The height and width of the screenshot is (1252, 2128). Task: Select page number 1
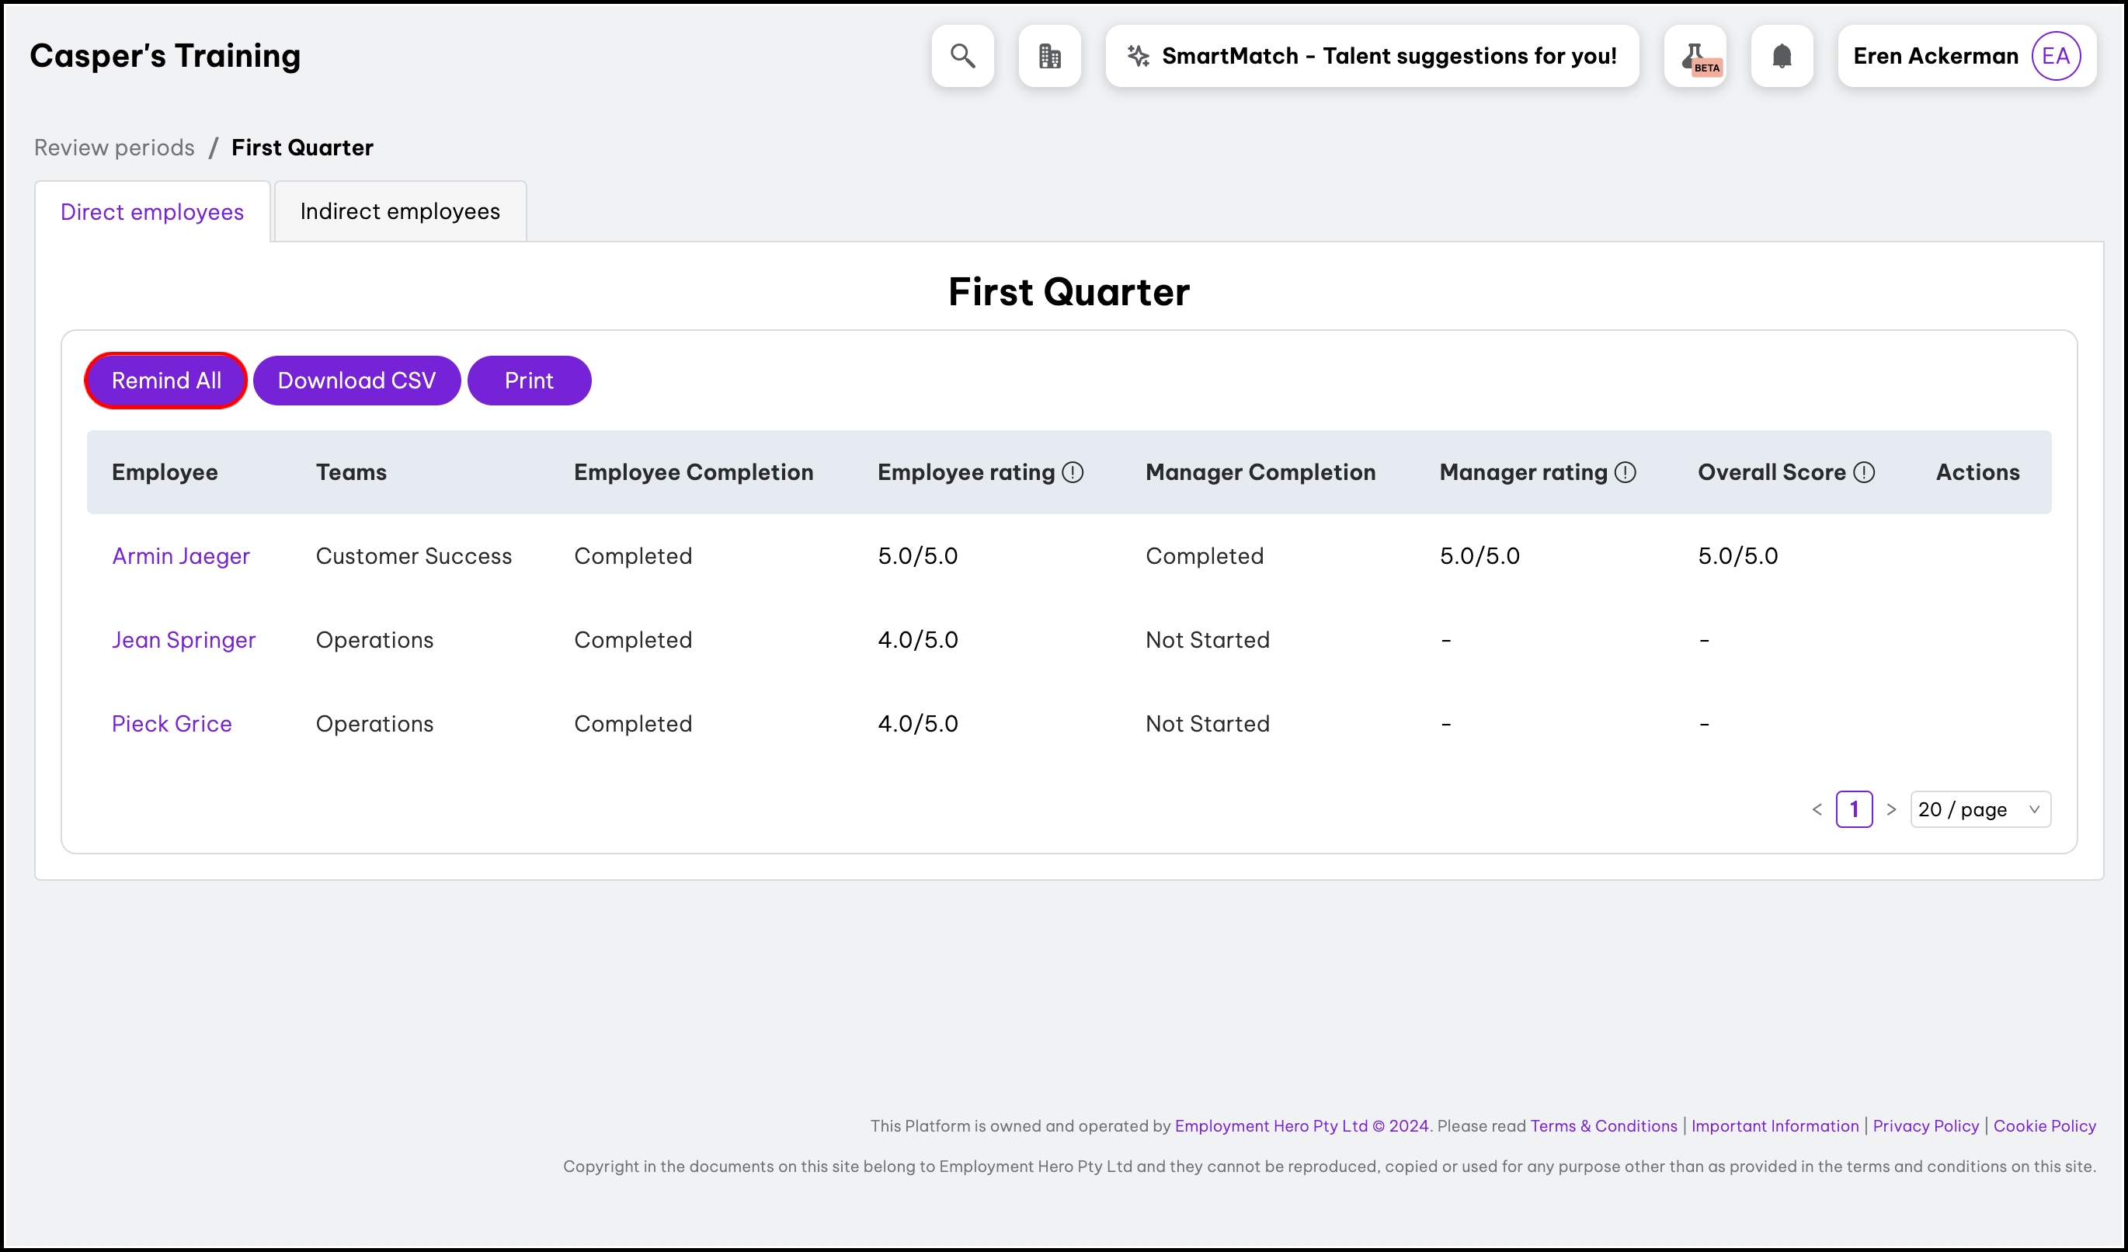(x=1855, y=809)
